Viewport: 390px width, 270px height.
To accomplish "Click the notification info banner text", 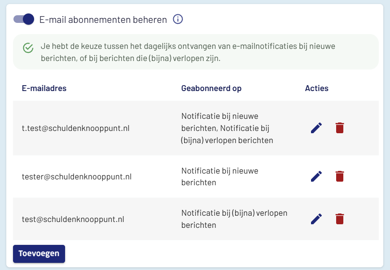I will click(188, 52).
